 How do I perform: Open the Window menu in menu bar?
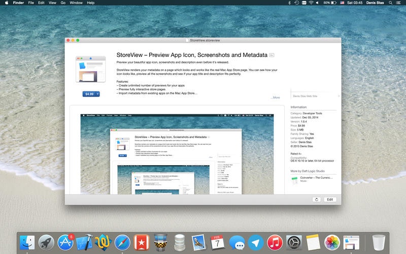[x=76, y=3]
